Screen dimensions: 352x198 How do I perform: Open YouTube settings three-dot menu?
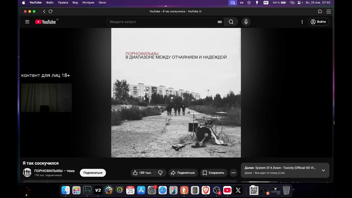pyautogui.click(x=302, y=22)
